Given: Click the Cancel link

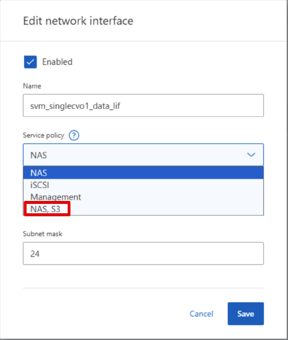Looking at the screenshot, I should pos(201,314).
